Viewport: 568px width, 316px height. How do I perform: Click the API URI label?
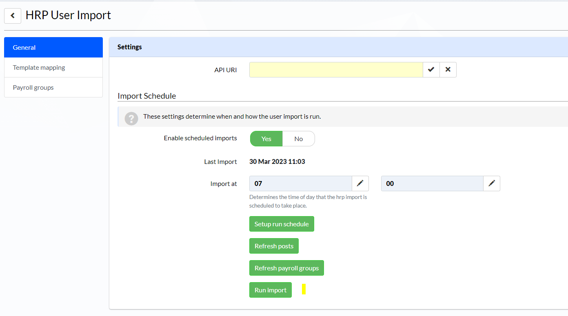click(226, 70)
